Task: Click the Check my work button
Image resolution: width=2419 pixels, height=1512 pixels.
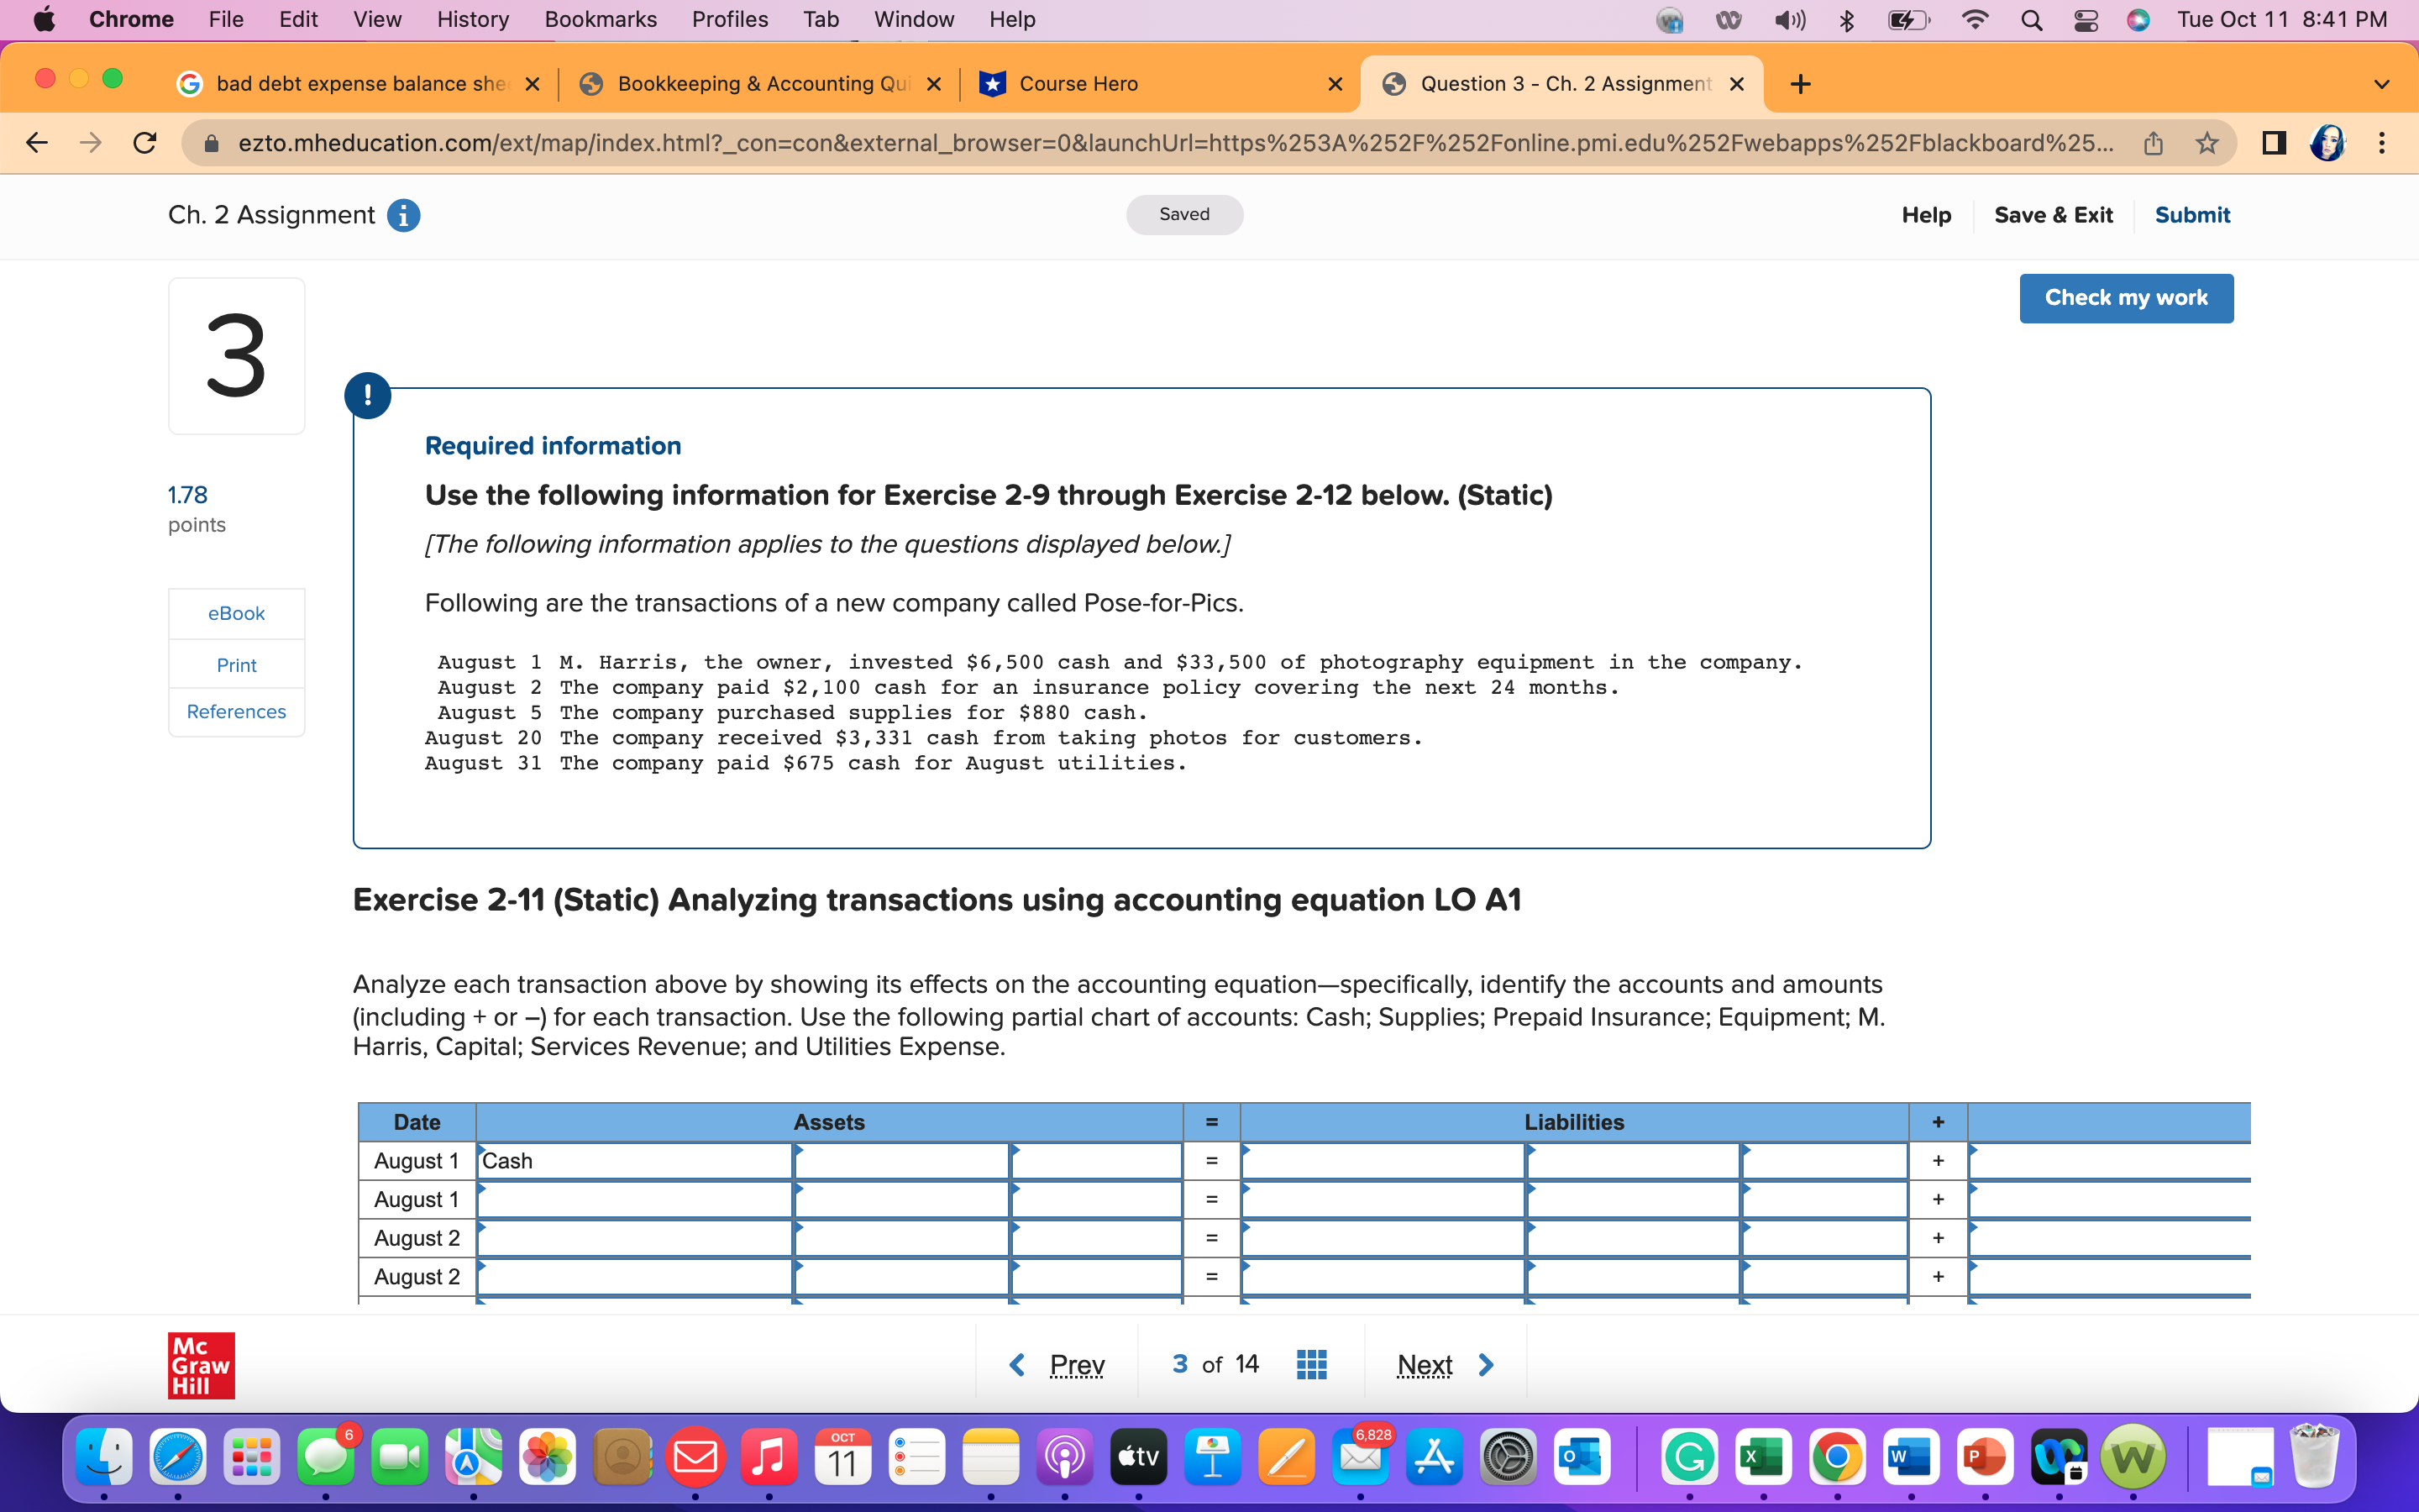Action: (x=2125, y=297)
